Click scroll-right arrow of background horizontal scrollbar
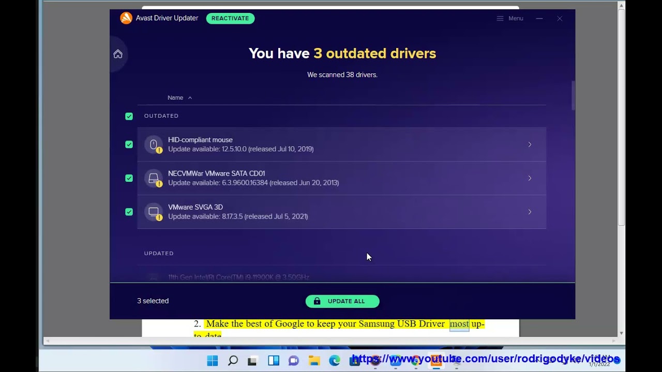 click(614, 340)
